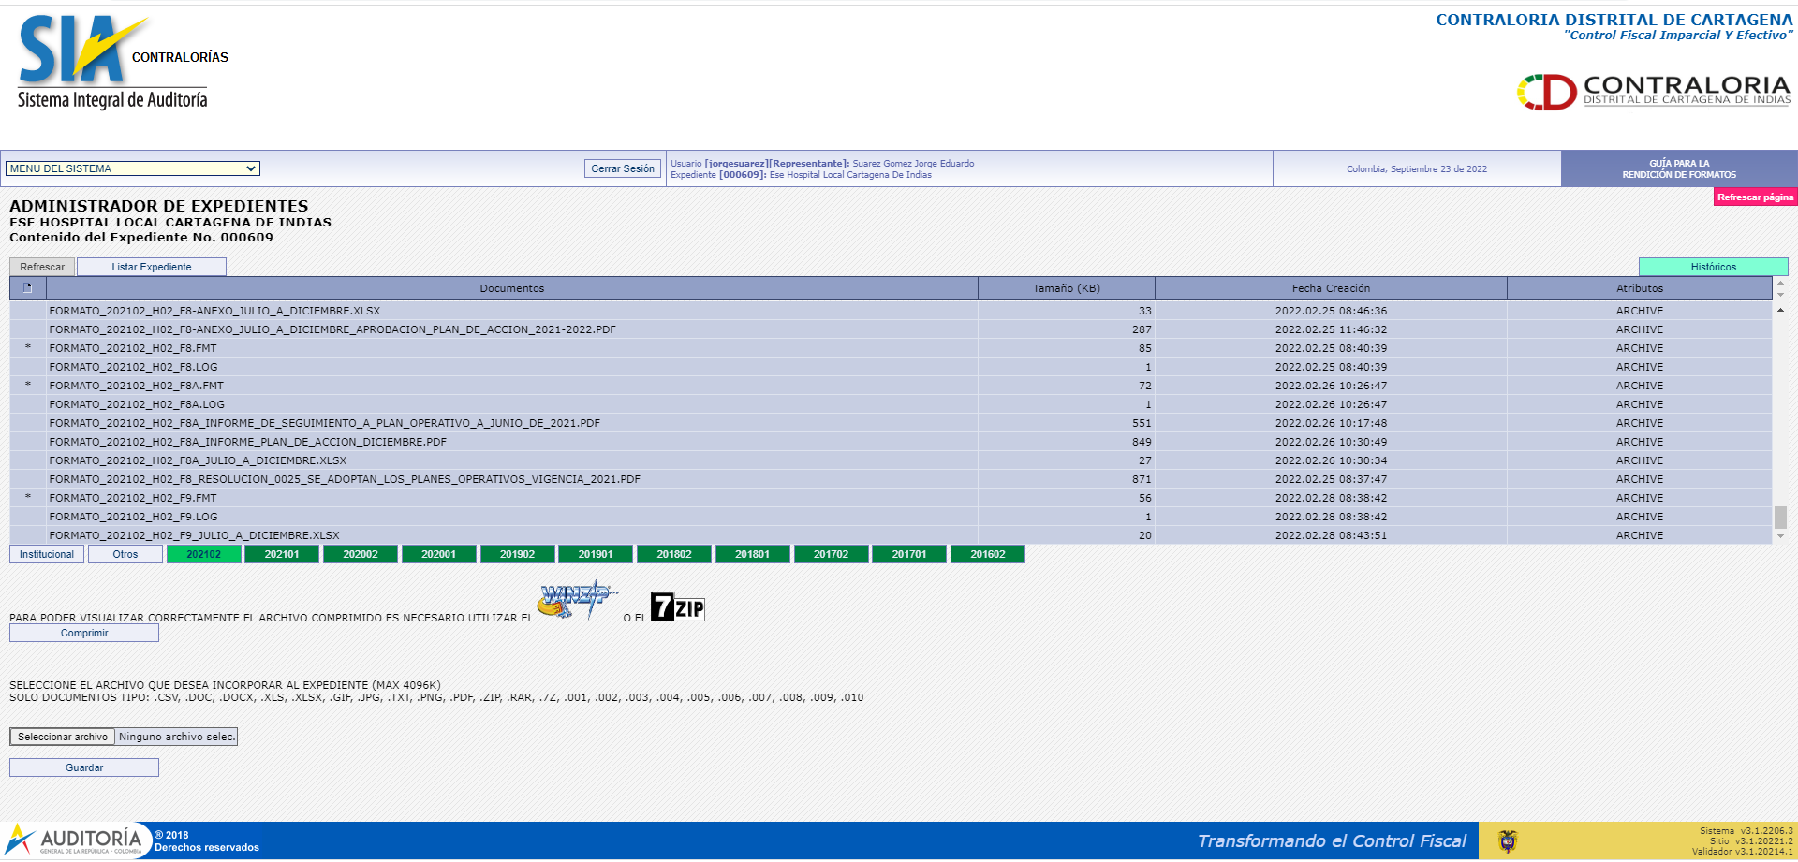Click the Auditoría General logo in footer
Viewport: 1798px width, 862px height.
[77, 840]
